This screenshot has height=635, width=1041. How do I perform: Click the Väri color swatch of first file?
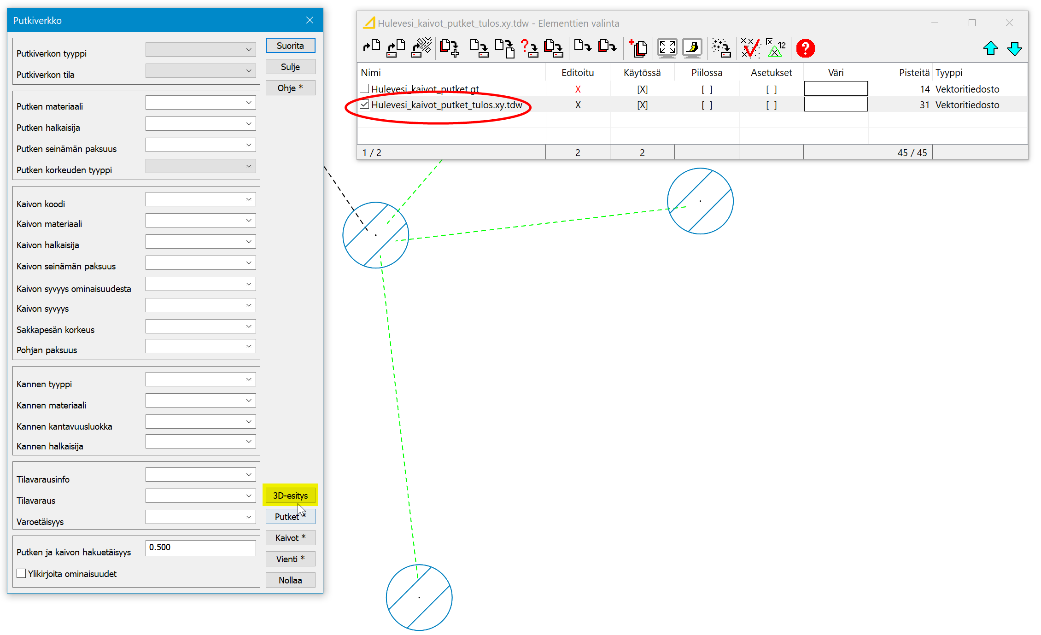[836, 88]
